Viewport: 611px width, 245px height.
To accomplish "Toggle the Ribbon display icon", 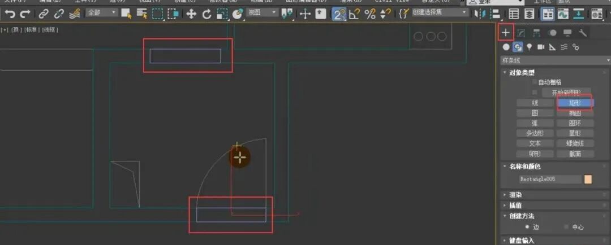I will [548, 14].
